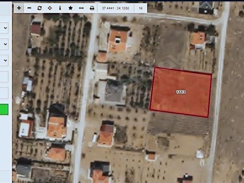Screen dimensions: 244x183
Task: Click the lower text field above green button
Action: coord(4,93)
